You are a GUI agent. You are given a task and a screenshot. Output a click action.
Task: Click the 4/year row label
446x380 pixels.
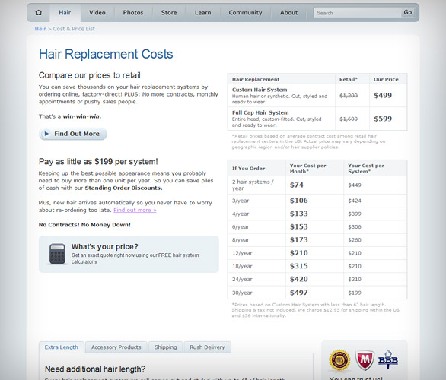click(x=241, y=214)
